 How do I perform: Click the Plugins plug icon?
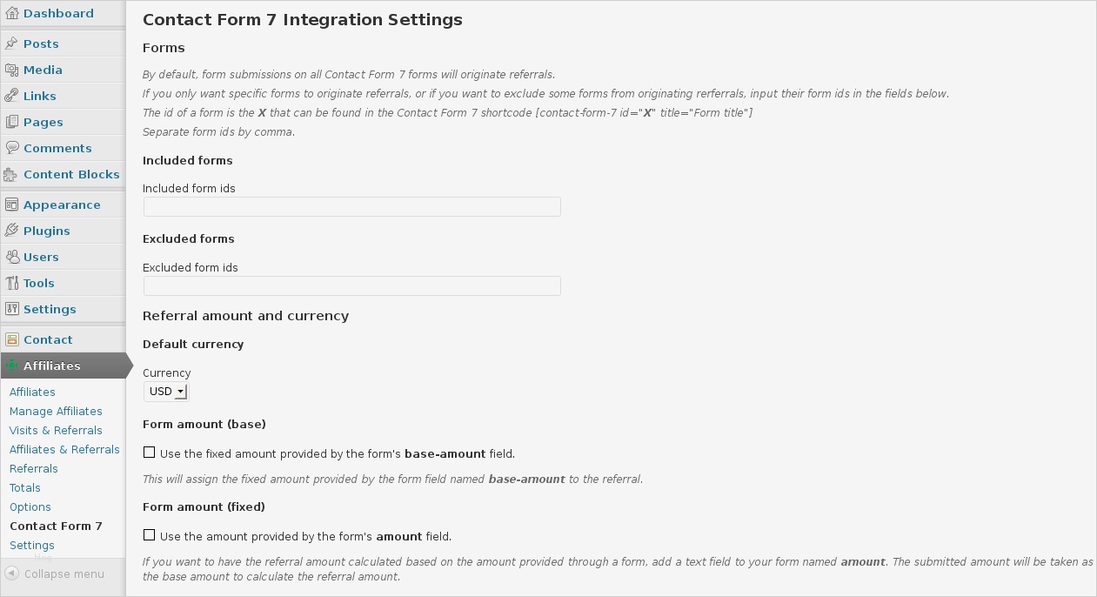11,231
